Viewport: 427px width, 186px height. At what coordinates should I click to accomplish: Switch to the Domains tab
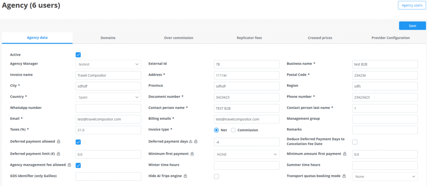coord(108,38)
